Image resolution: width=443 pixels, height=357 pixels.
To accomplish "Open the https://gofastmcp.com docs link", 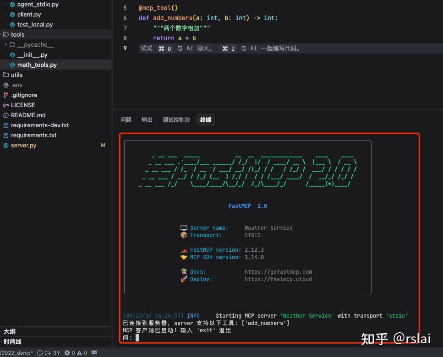I will point(278,272).
